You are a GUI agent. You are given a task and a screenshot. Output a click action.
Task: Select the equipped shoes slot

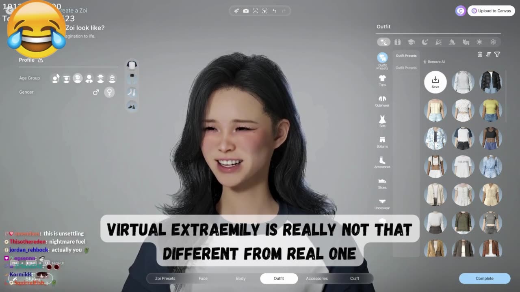click(132, 106)
